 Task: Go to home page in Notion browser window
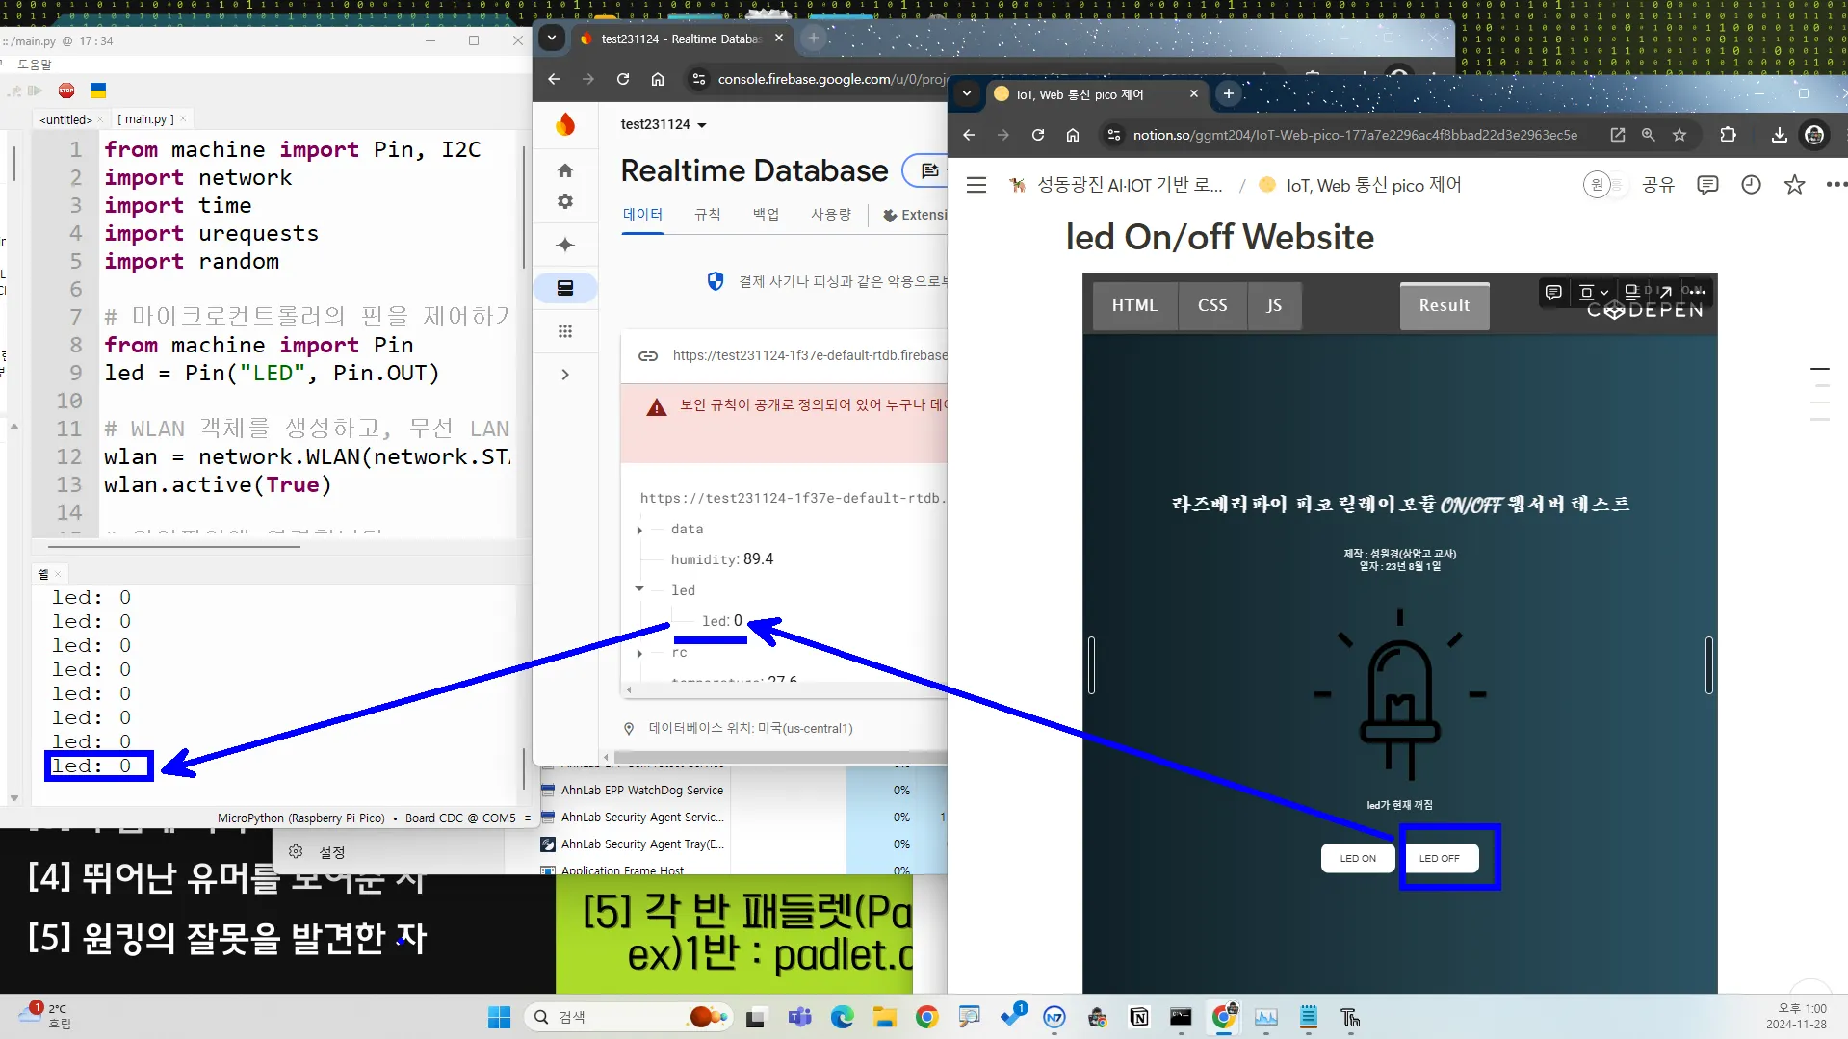click(1073, 135)
